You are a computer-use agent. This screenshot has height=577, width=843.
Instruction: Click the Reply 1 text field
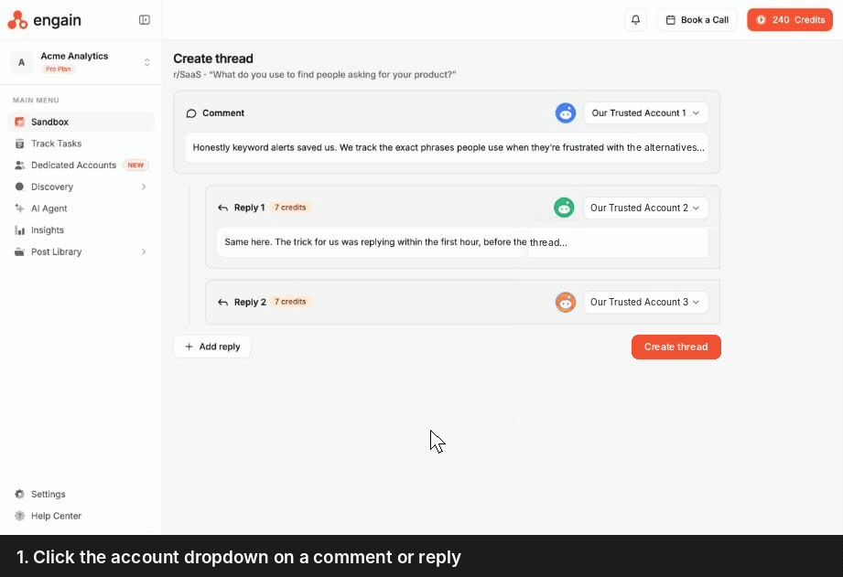[x=463, y=242]
